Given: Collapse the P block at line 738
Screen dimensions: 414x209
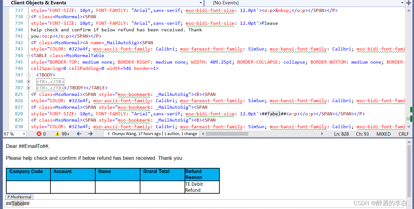Looking at the screenshot, I should coord(28,17).
